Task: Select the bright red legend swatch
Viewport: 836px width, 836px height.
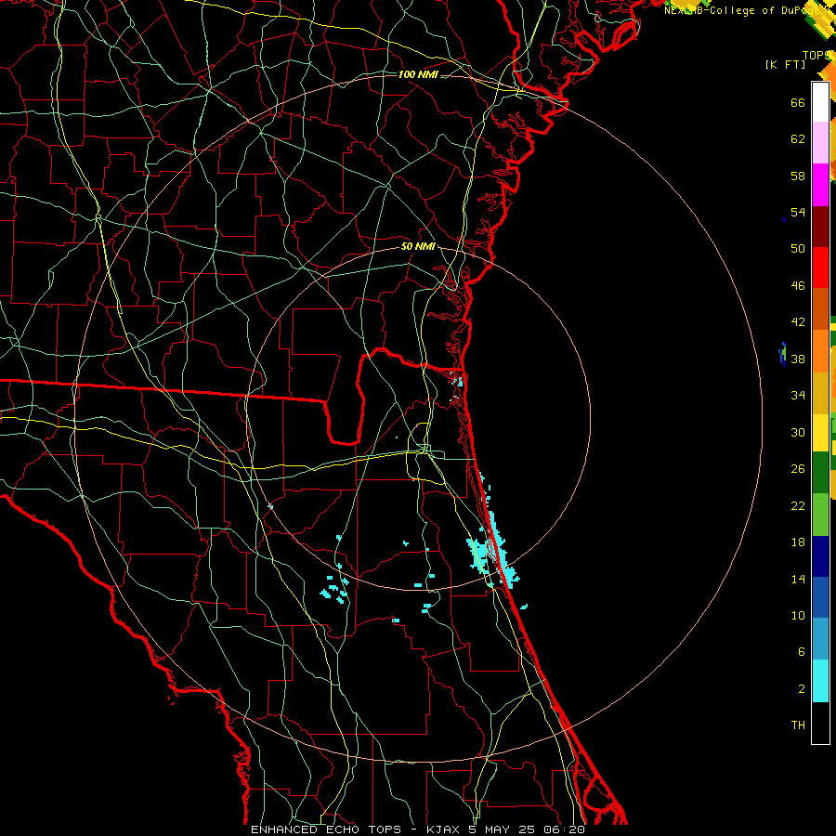Action: coord(820,268)
